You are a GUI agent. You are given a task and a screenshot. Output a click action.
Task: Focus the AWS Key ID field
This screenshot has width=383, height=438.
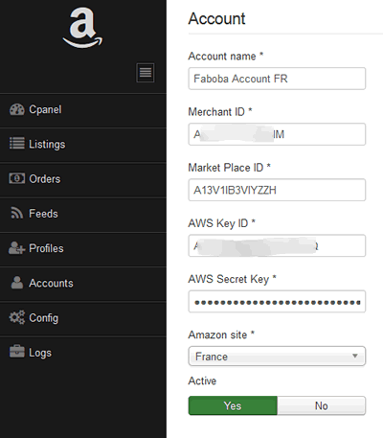click(x=277, y=245)
